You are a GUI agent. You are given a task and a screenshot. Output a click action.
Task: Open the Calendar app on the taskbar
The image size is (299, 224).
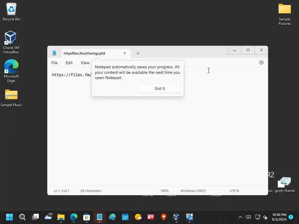(125, 217)
